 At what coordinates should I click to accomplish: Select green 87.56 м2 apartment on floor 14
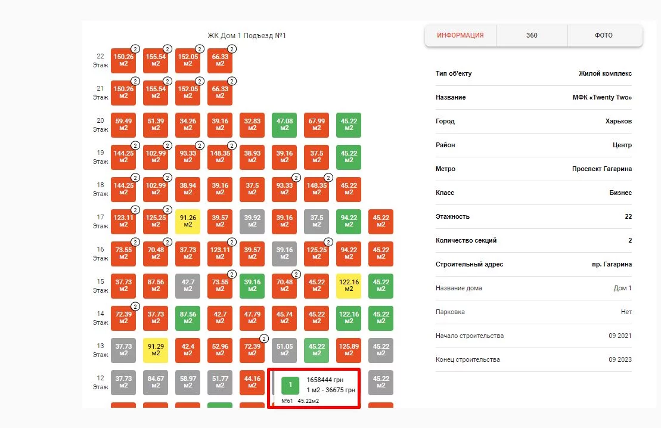pos(188,318)
